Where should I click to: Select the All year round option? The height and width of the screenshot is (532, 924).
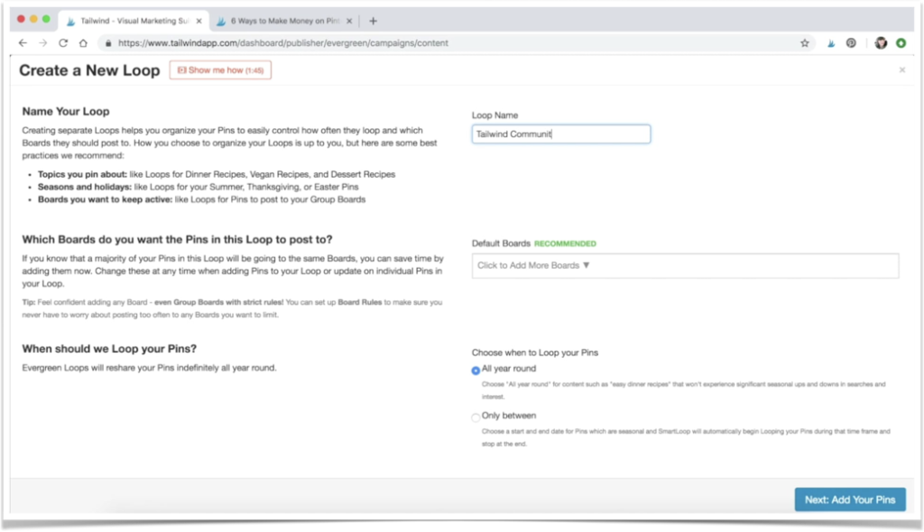(476, 371)
